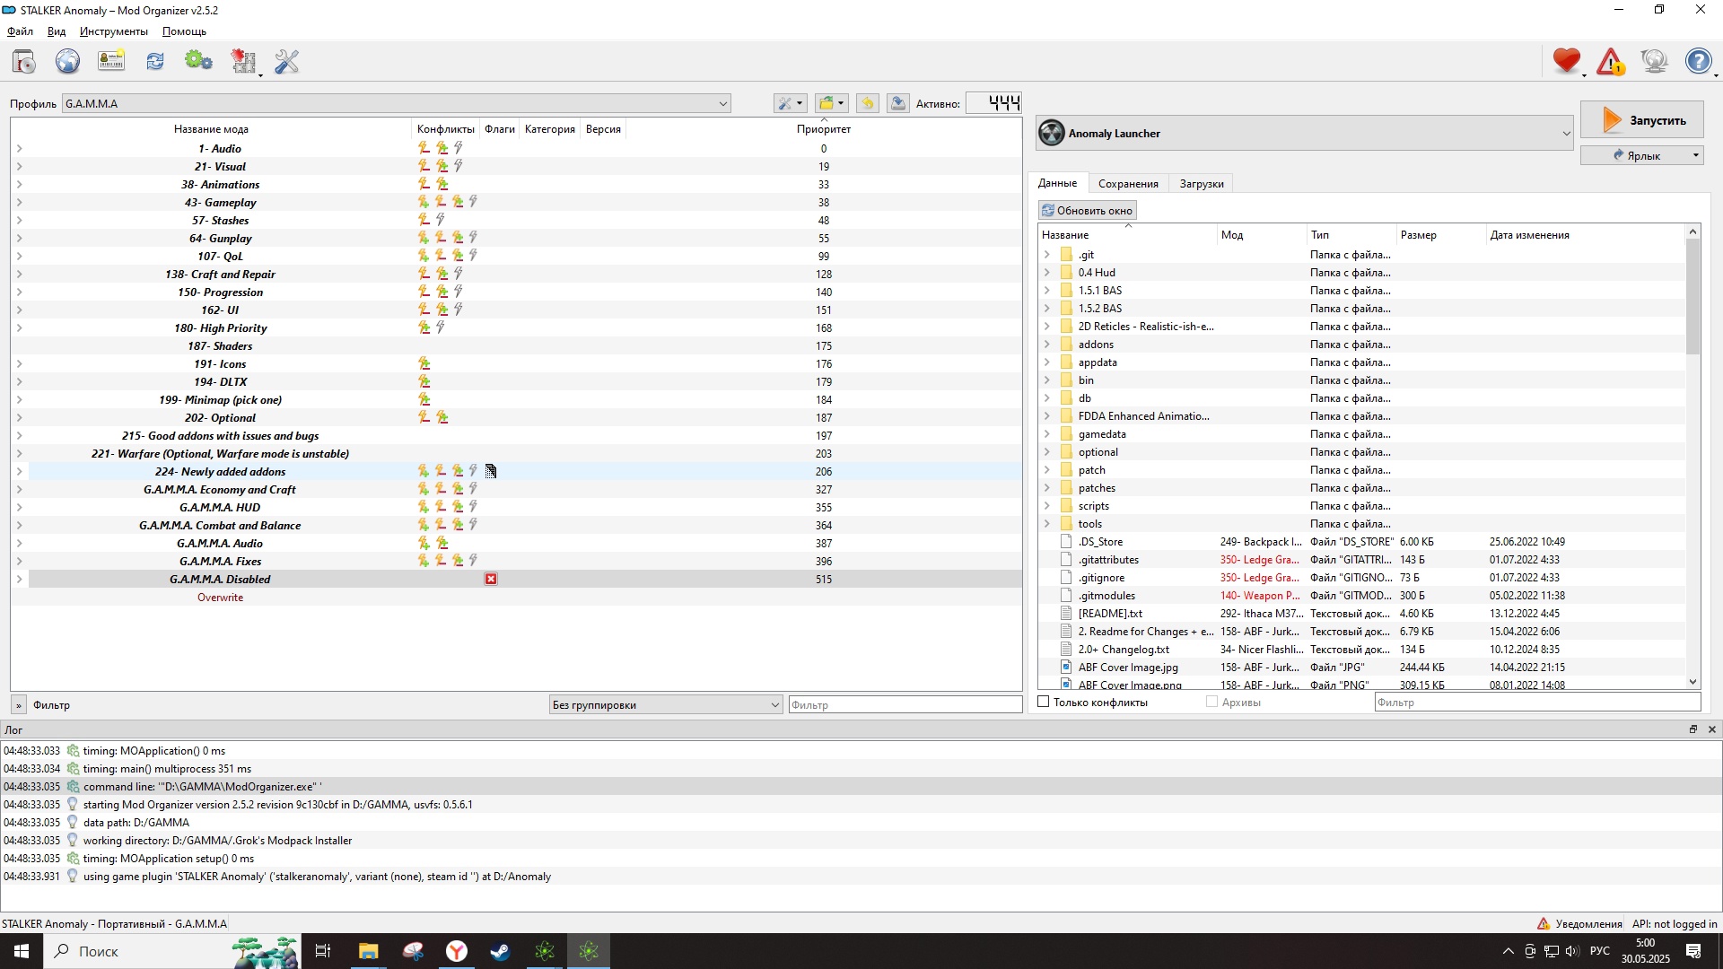Click the red X flag on Disabled row
The image size is (1723, 969).
[491, 579]
